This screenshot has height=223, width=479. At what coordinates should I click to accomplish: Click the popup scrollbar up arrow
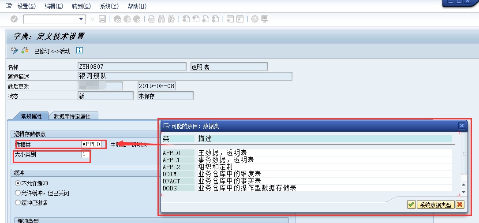pyautogui.click(x=464, y=185)
